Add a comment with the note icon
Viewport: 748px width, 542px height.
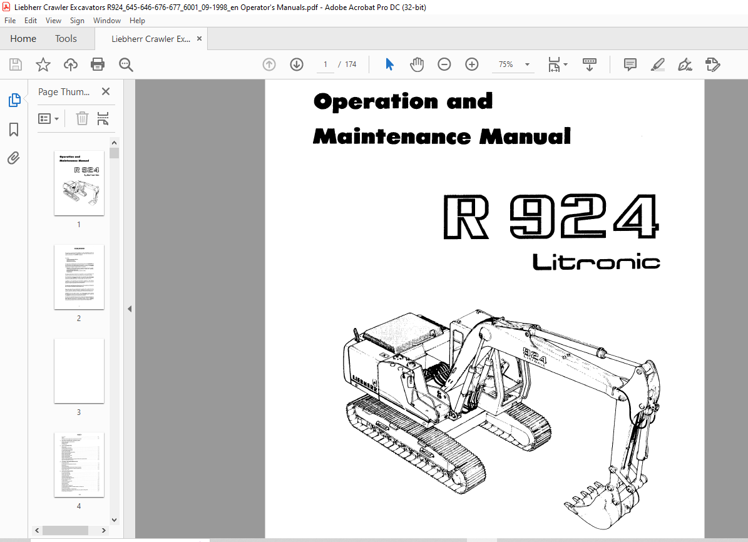(630, 64)
